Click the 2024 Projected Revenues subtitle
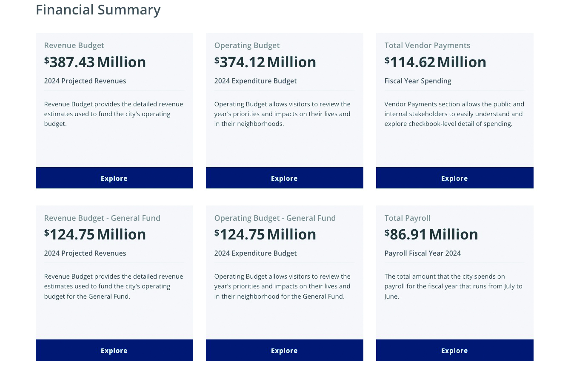 (x=85, y=81)
